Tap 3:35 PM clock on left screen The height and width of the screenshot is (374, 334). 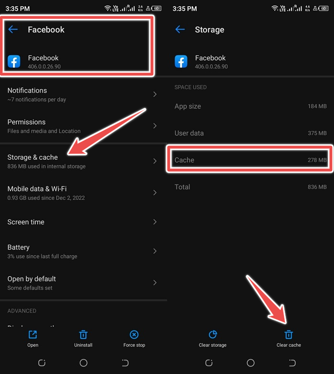coord(18,9)
